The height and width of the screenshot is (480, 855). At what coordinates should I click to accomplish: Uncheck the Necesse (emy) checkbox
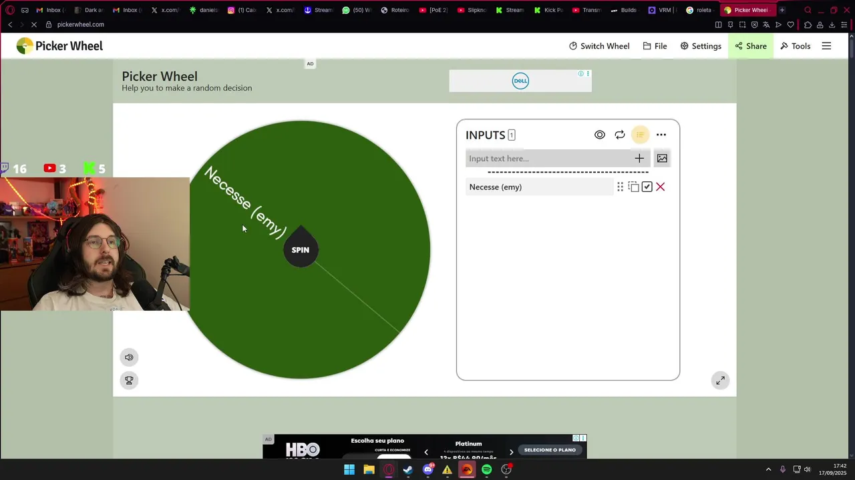coord(647,187)
